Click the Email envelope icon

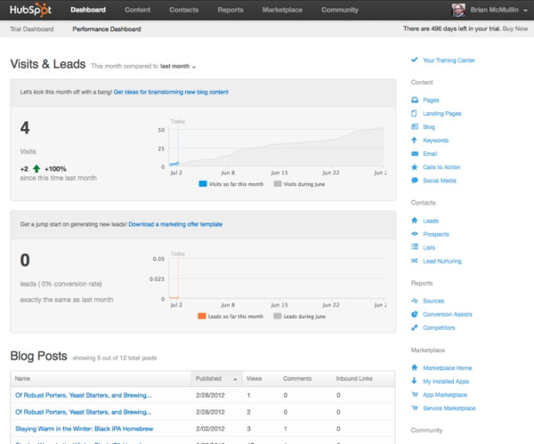(x=415, y=154)
